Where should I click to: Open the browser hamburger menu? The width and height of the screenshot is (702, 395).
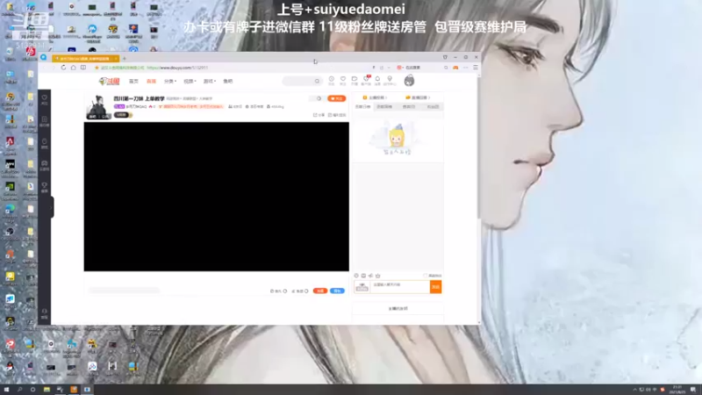pos(476,68)
